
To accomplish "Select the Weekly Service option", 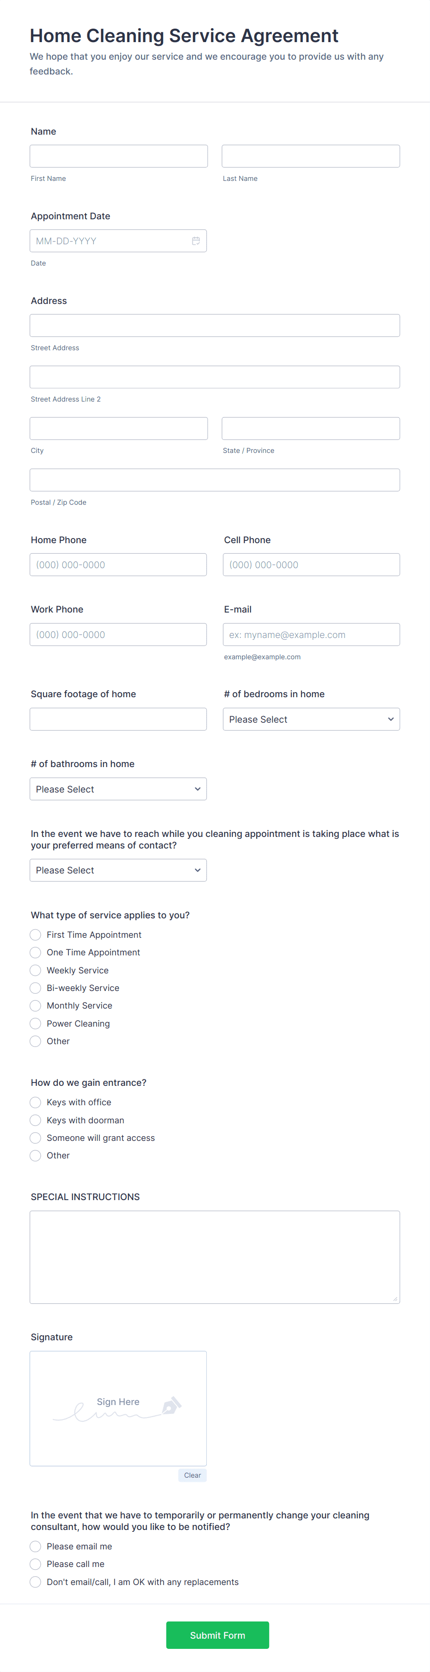I will 35,970.
